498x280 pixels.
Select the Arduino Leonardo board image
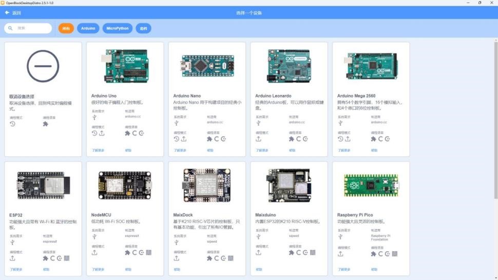[289, 66]
